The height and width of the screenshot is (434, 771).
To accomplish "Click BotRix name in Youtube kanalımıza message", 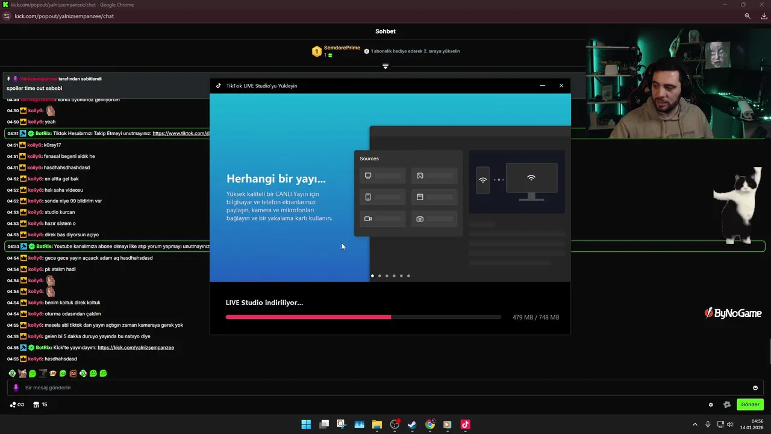I will click(x=44, y=247).
